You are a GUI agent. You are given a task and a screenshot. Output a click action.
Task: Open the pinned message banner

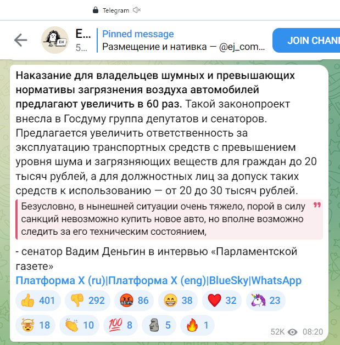coord(183,40)
